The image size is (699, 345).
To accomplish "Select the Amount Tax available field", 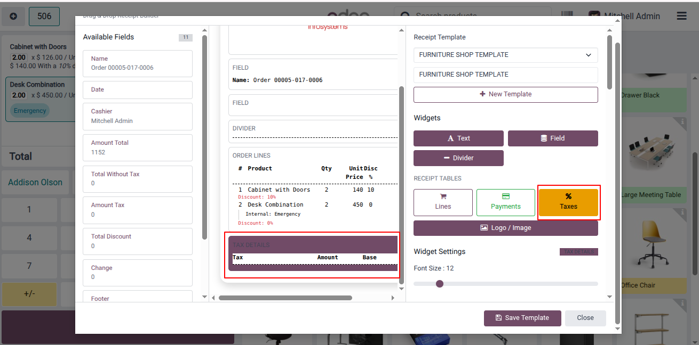I will 138,210.
